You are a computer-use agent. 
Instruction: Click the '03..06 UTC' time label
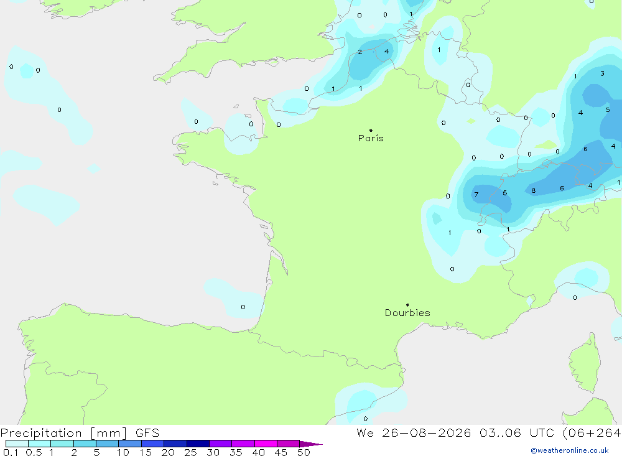[x=516, y=433]
